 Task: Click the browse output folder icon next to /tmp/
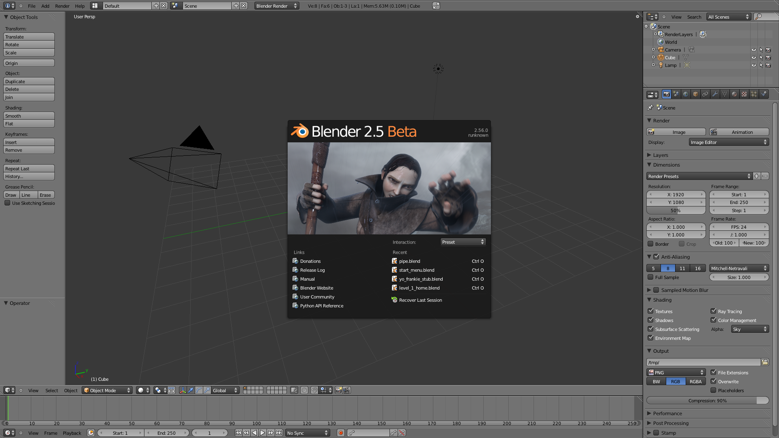coord(765,362)
